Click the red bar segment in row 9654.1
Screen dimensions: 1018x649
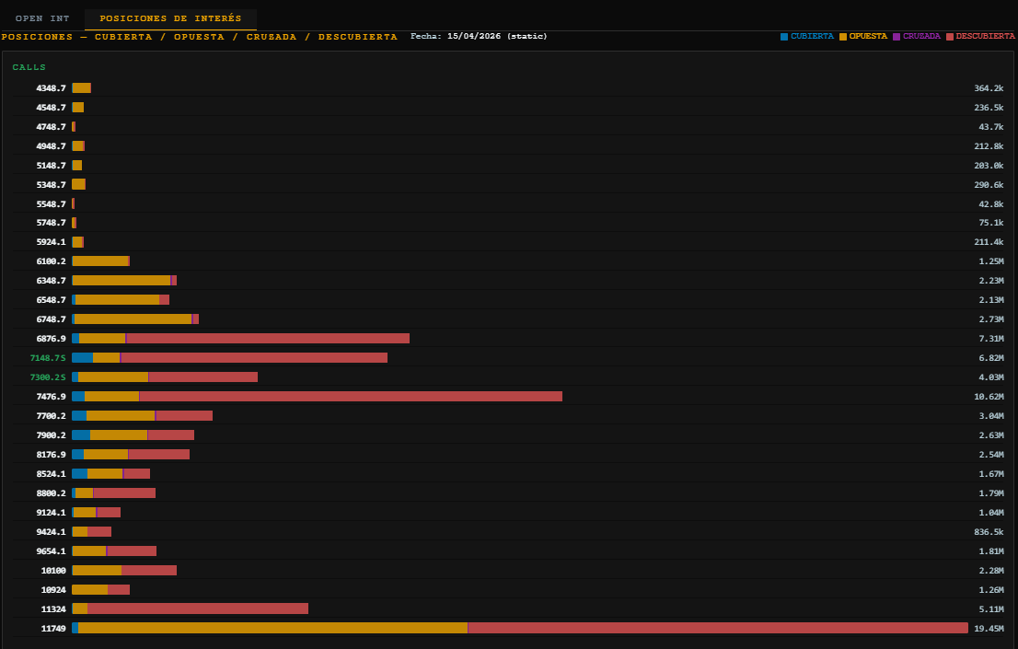coord(132,550)
